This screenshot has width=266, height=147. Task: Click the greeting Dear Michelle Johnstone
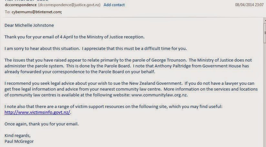29,25
